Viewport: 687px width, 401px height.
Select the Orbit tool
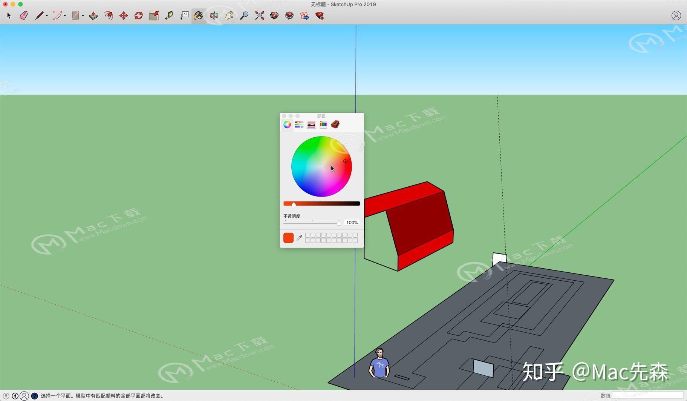pyautogui.click(x=214, y=15)
